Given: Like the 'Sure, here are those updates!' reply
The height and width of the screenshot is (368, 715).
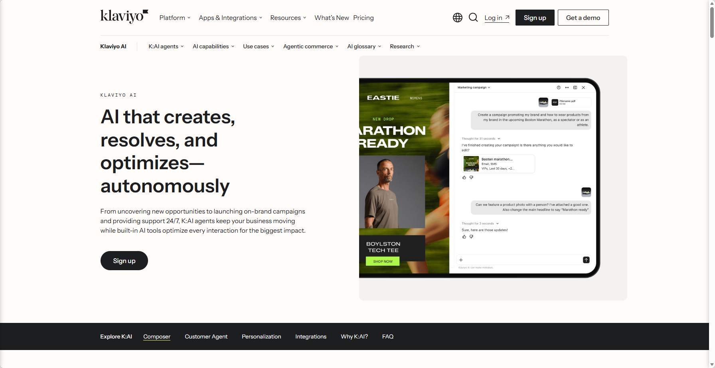Looking at the screenshot, I should 464,237.
